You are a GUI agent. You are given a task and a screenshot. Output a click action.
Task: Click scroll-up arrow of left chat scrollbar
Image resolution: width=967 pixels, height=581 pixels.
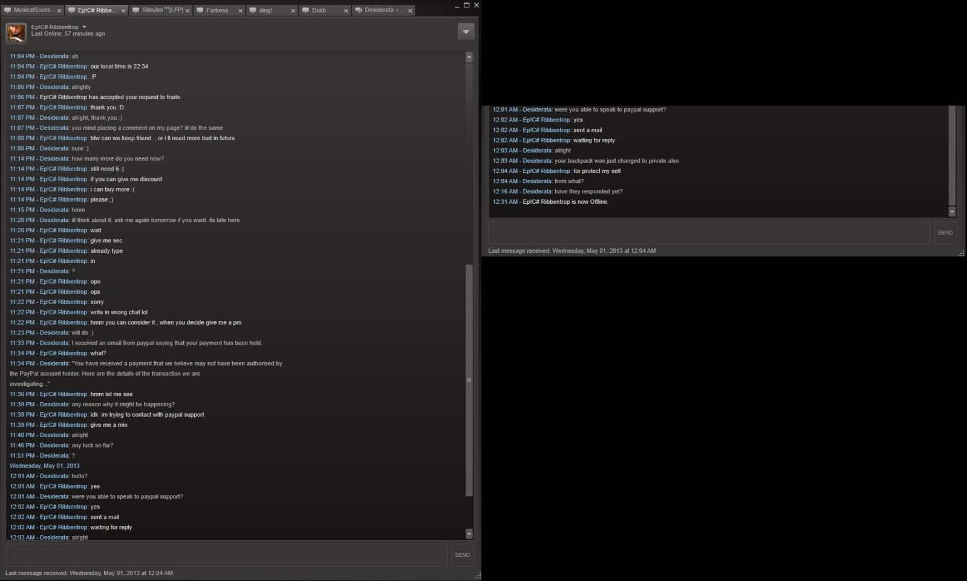[469, 57]
